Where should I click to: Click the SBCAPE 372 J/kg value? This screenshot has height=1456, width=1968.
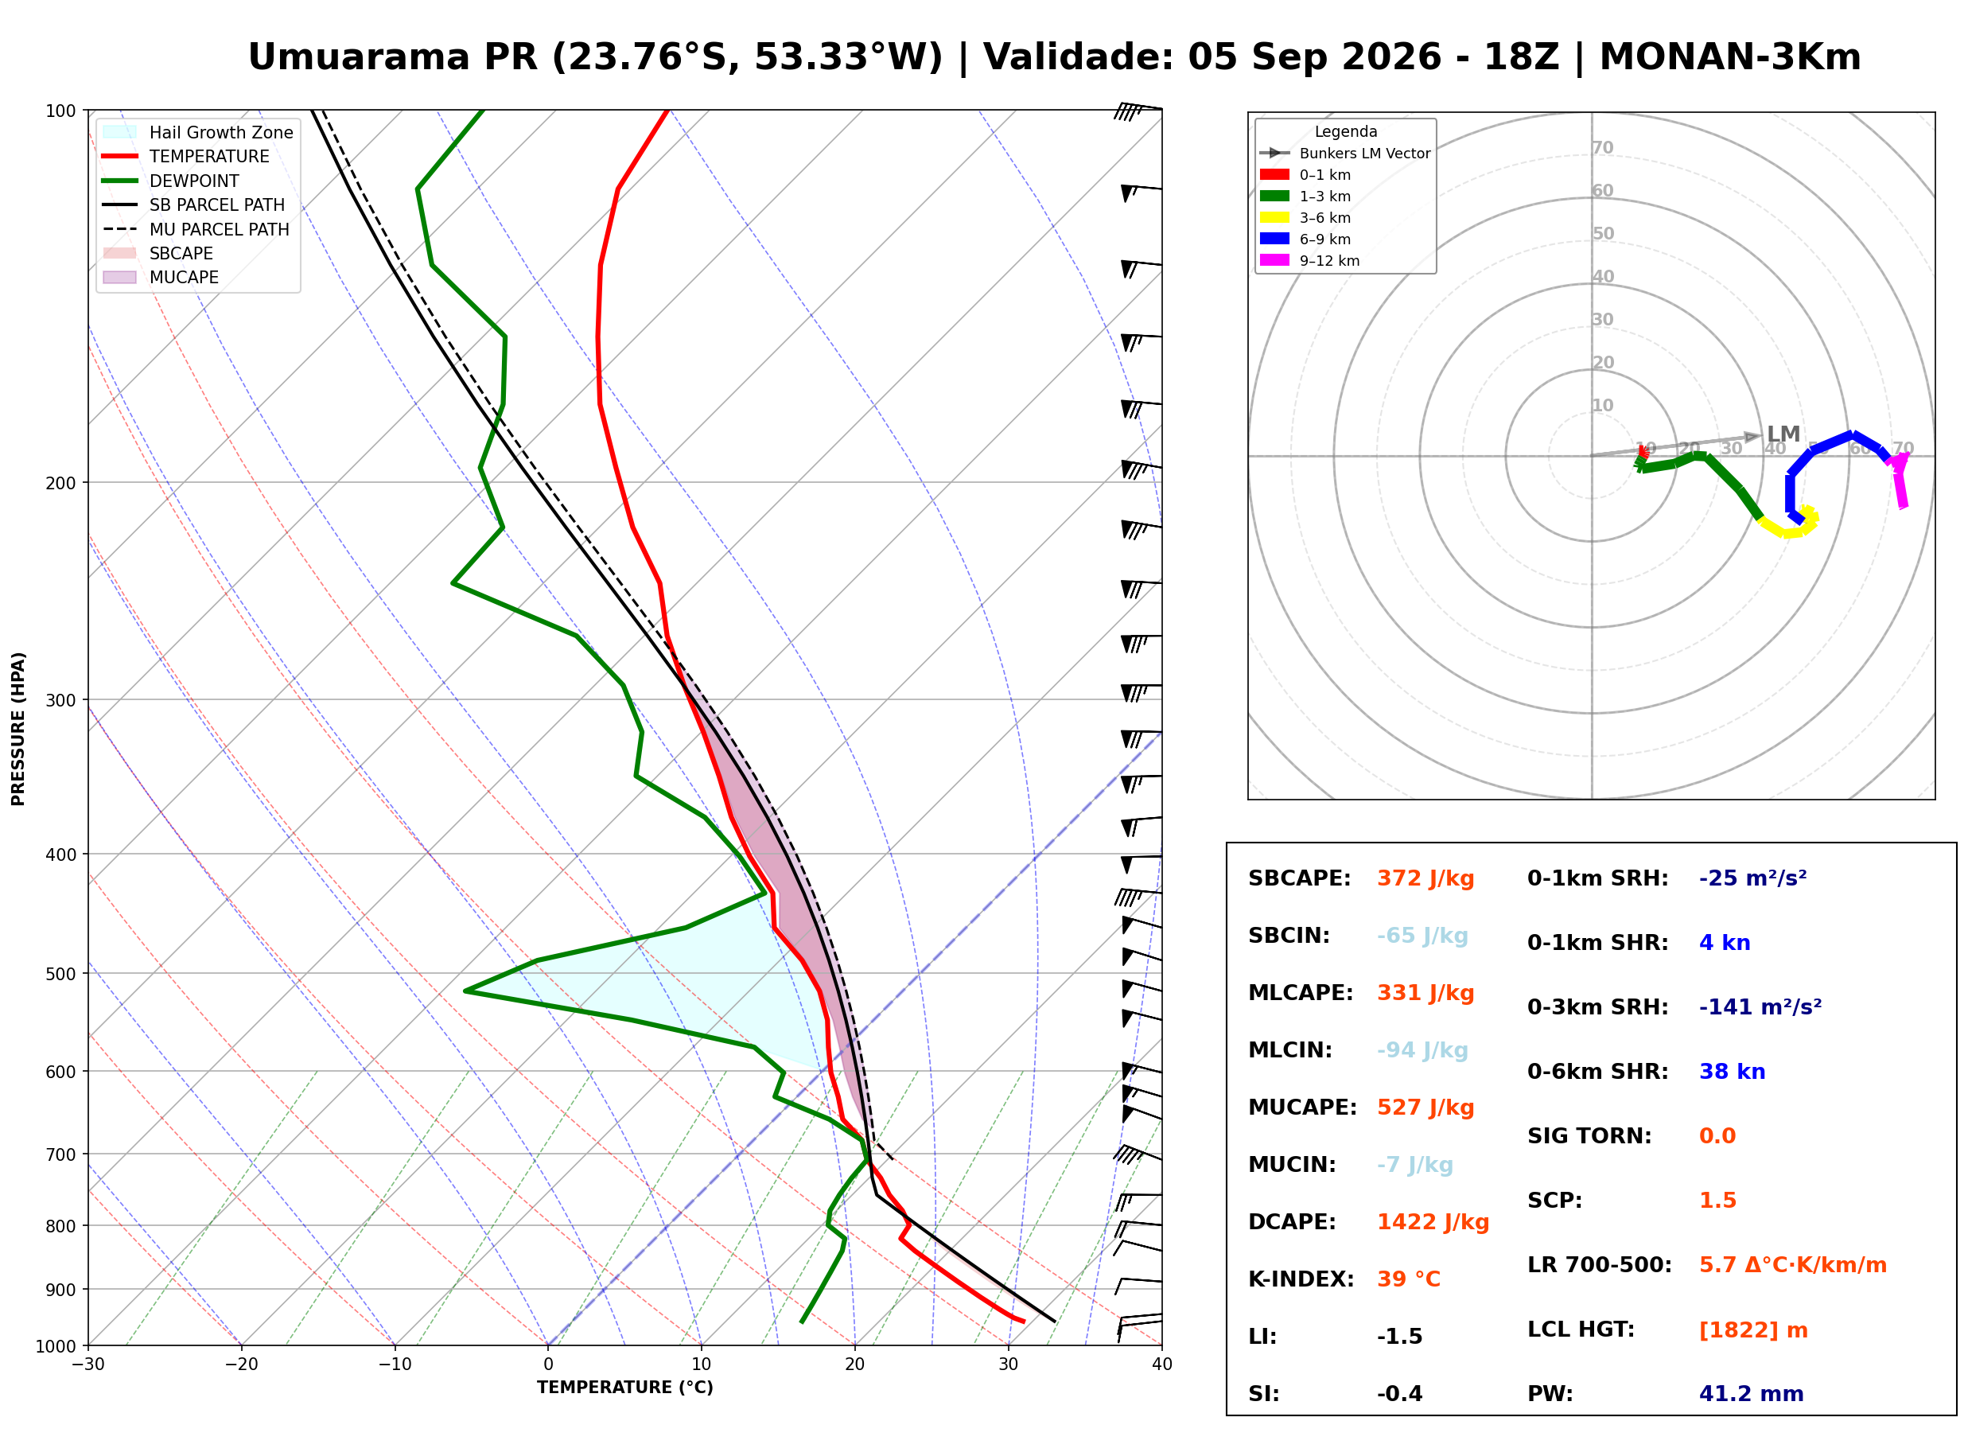[1425, 878]
